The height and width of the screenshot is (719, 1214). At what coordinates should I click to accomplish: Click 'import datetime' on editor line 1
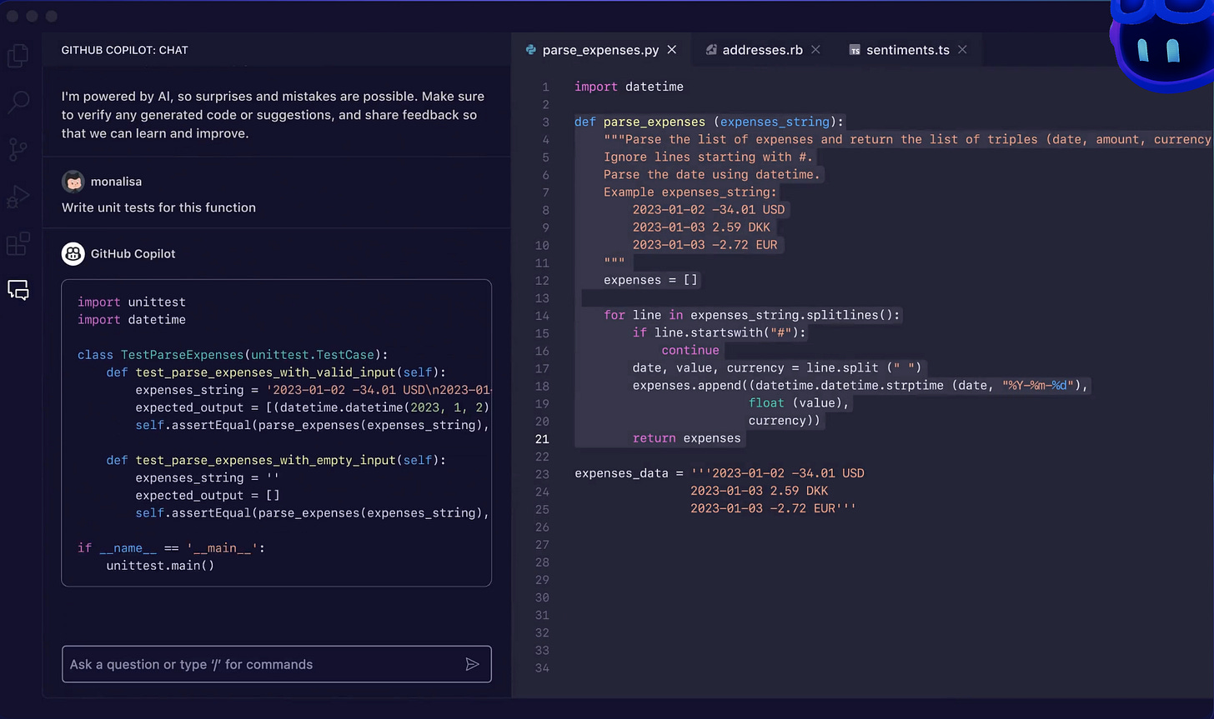(629, 87)
